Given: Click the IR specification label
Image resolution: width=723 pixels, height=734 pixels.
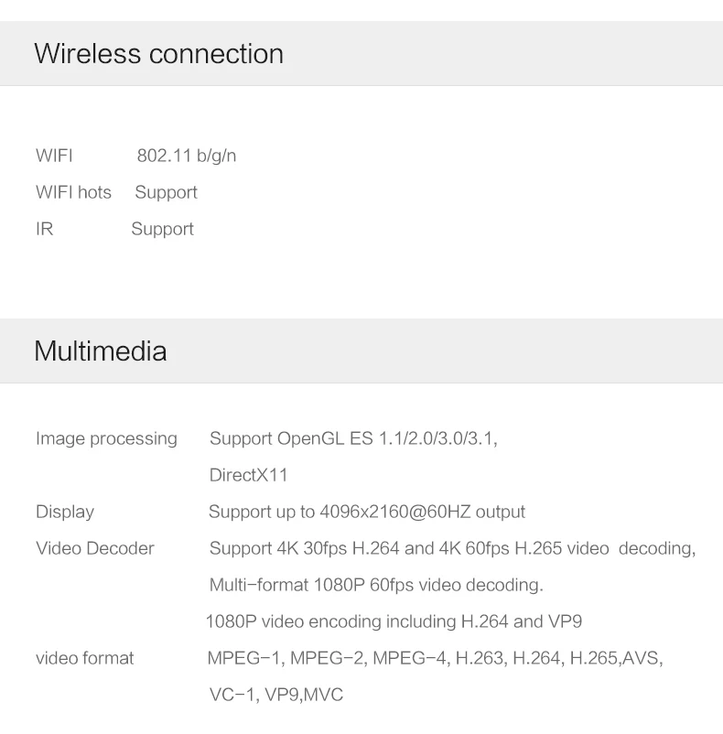Looking at the screenshot, I should 45,229.
